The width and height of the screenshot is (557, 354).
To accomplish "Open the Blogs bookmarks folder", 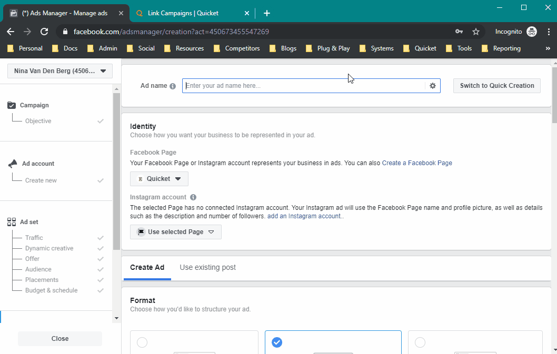I will tap(283, 48).
